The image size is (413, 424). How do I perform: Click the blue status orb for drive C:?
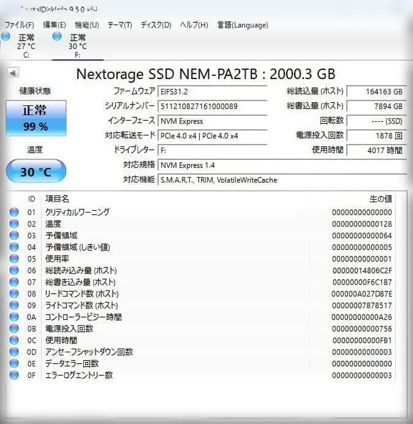(x=6, y=37)
